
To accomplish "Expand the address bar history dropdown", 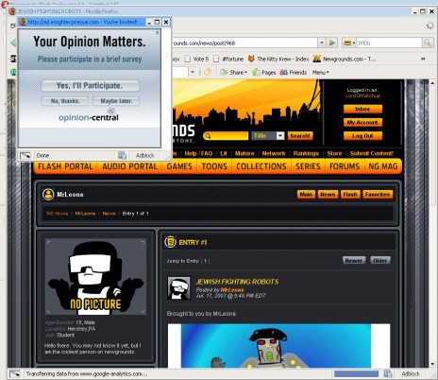I will tap(322, 43).
